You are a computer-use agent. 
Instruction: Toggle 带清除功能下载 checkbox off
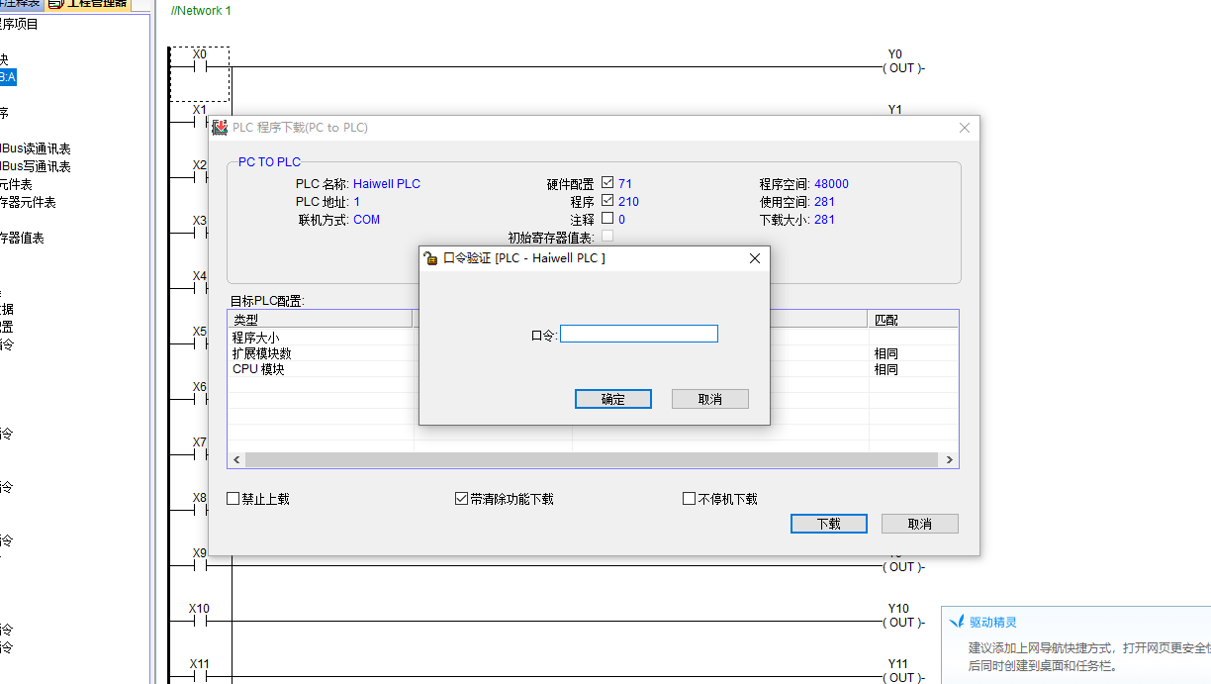coord(461,499)
